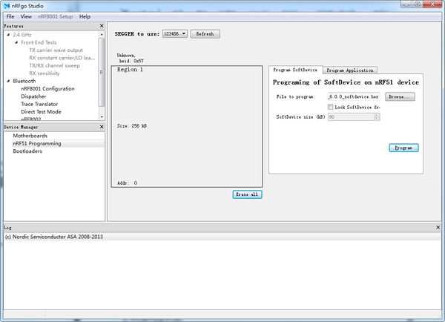Viewport: 445px width, 322px height.
Task: Select Motherboards in Device Manager
Action: click(30, 136)
